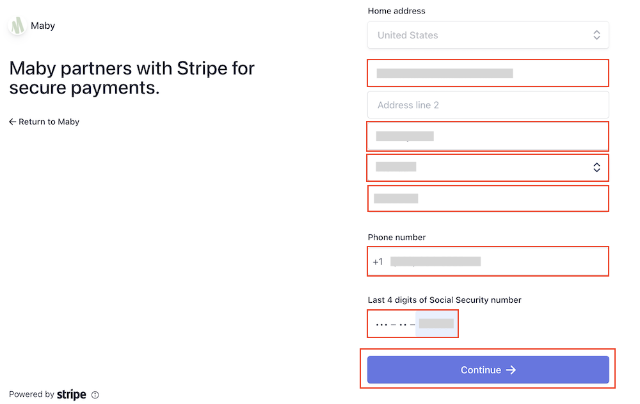
Task: Open the United States country dropdown
Action: (x=488, y=35)
